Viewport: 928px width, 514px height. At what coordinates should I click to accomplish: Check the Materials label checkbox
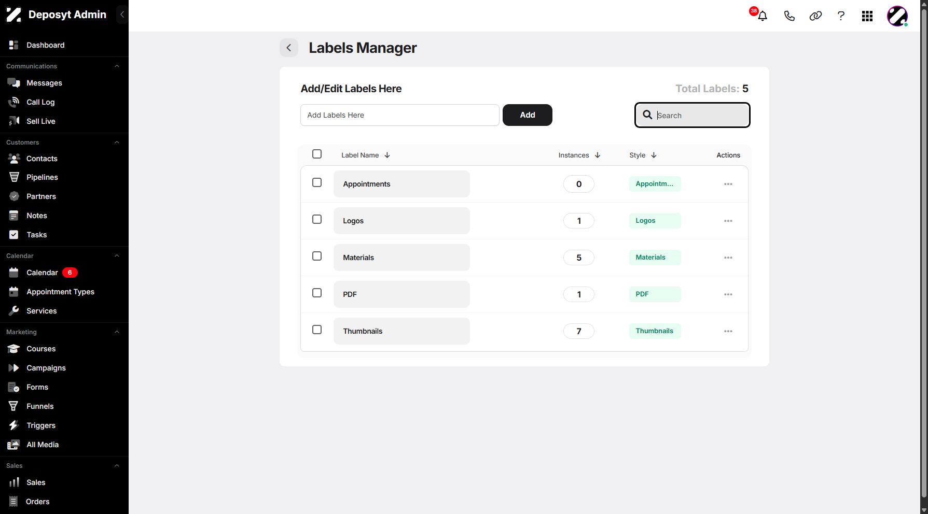tap(317, 256)
